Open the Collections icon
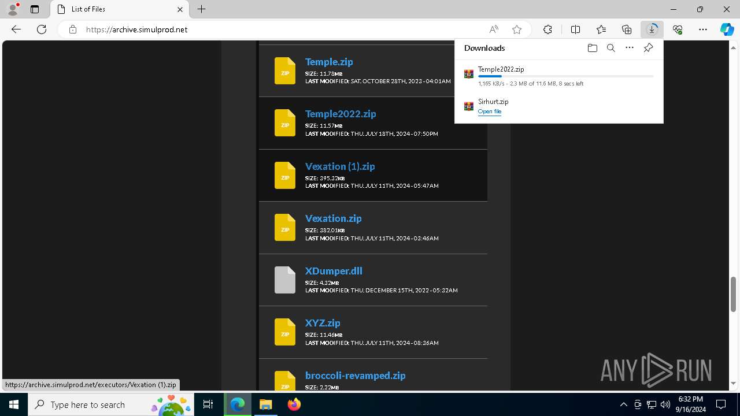Screen dimensions: 740x416 coord(627,29)
